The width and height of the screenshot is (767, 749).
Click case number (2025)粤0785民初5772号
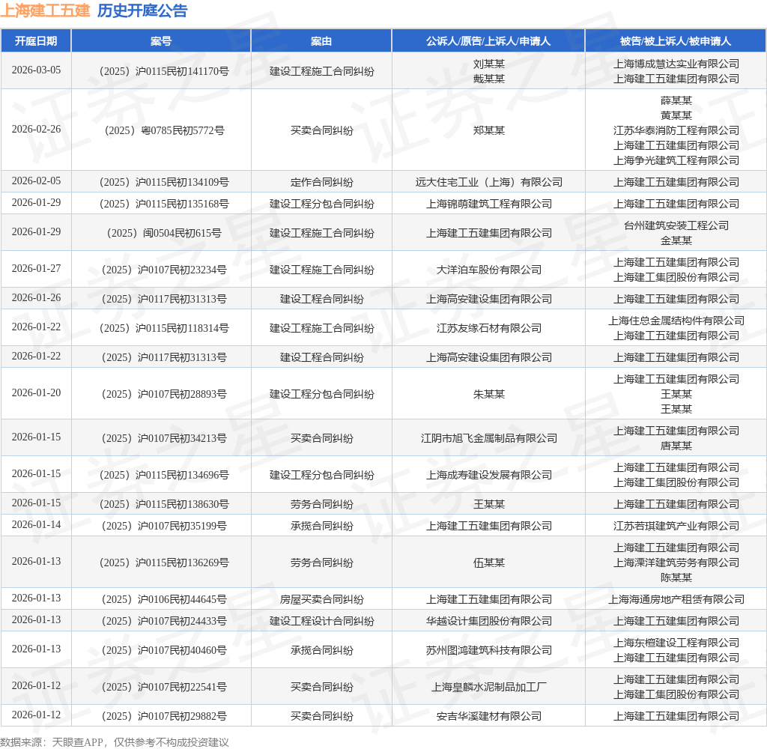[x=164, y=130]
